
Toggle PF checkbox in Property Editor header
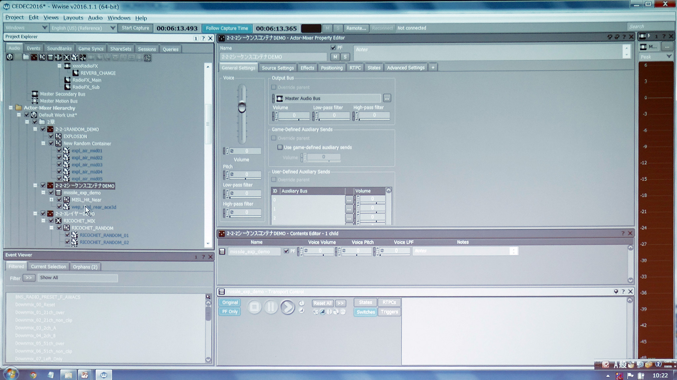point(333,48)
